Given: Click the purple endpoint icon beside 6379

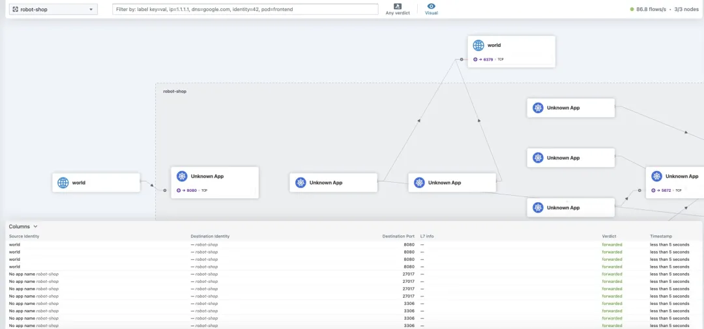Looking at the screenshot, I should 475,59.
